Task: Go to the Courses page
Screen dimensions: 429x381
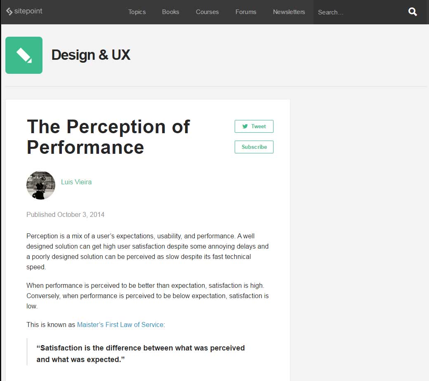Action: coord(207,12)
